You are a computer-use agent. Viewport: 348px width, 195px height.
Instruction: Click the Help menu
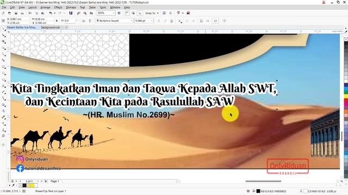point(127,7)
